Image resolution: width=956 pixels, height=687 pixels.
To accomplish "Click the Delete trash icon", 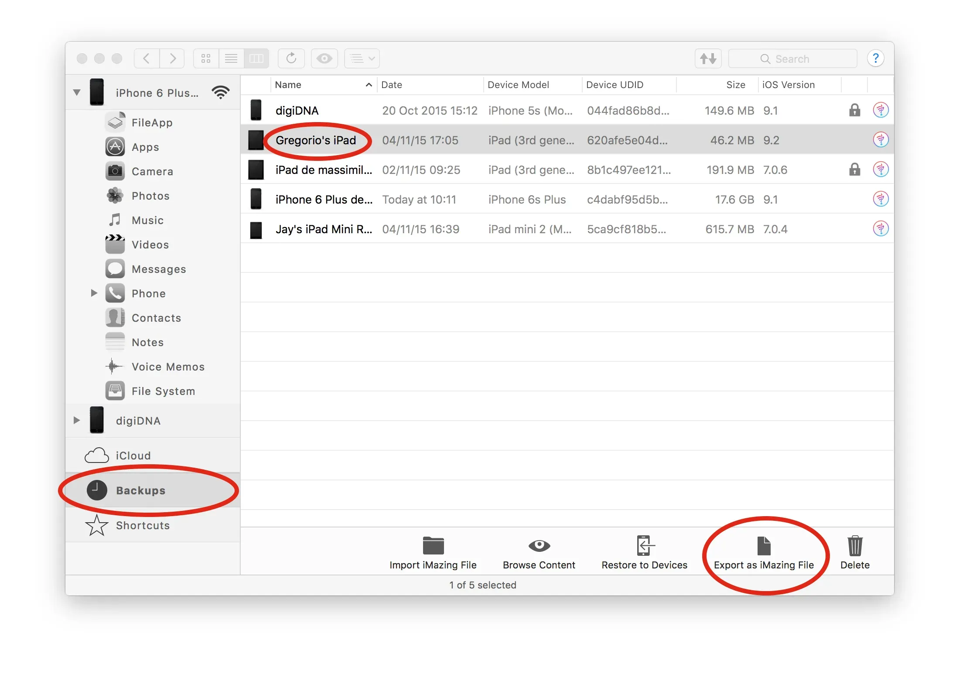I will coord(855,546).
